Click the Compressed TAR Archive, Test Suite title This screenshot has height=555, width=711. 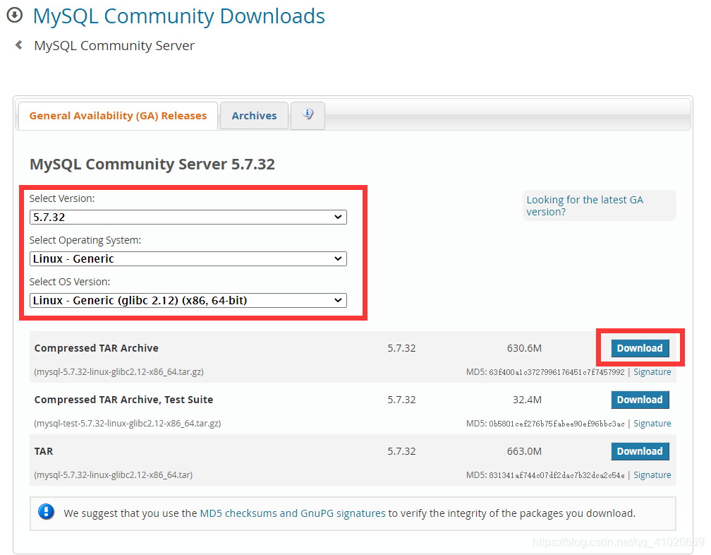[124, 400]
